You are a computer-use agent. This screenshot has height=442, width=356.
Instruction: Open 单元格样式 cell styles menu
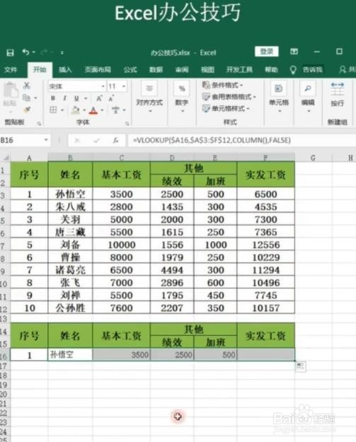(x=226, y=108)
